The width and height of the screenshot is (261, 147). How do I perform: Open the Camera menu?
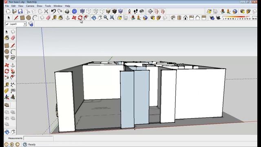(30, 6)
